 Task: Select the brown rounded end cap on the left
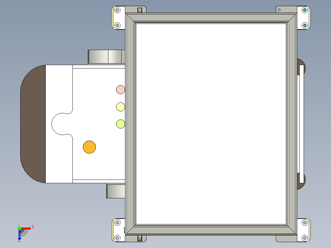(33, 124)
